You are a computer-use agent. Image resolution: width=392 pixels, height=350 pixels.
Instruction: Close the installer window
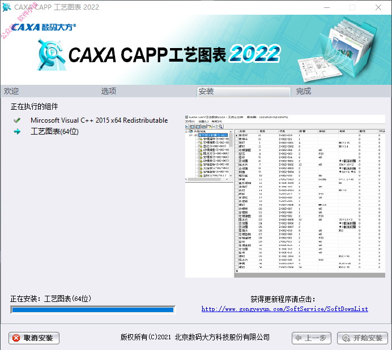378,7
